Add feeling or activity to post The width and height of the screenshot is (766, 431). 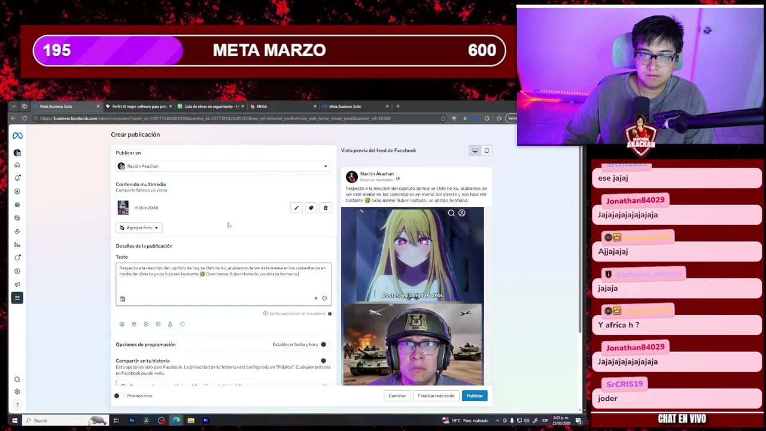coord(121,324)
